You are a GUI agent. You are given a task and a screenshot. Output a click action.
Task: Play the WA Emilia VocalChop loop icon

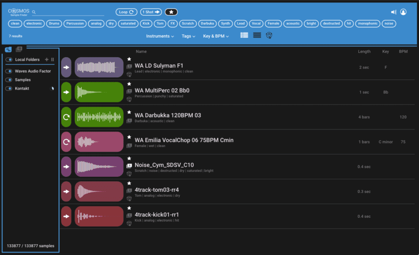[x=66, y=142]
